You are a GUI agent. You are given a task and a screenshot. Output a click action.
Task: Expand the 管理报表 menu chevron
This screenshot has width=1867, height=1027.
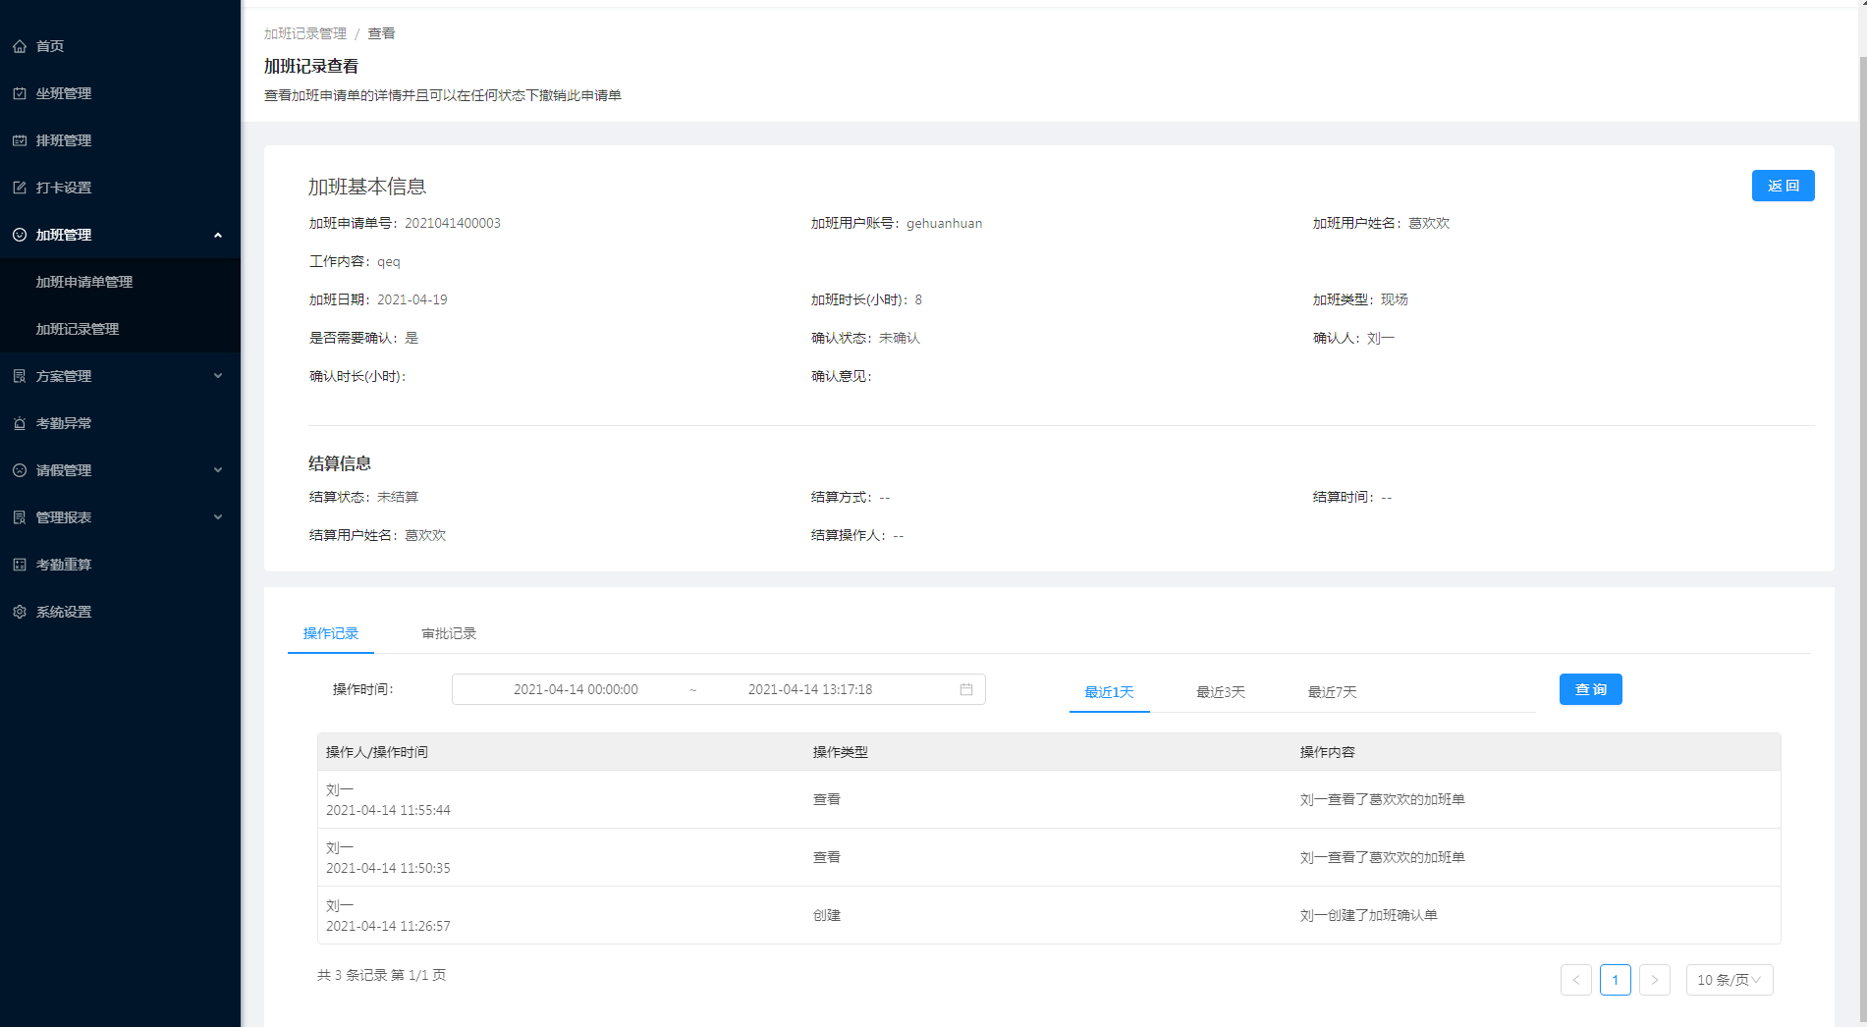(x=218, y=517)
